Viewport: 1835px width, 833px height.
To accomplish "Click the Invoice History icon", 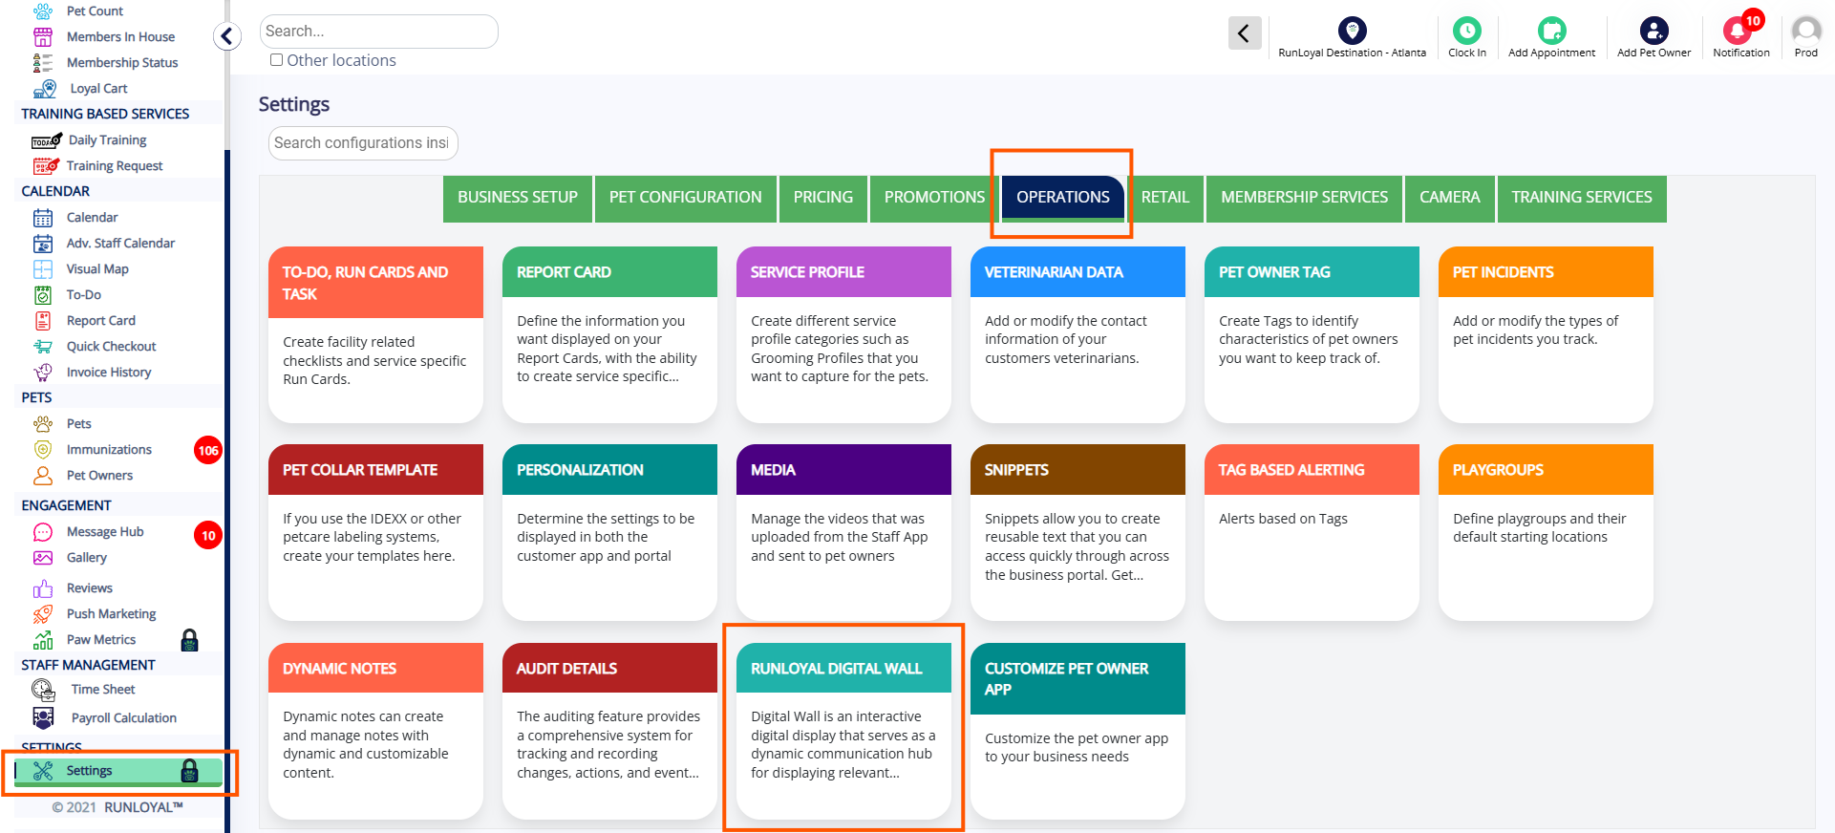I will click(x=43, y=373).
